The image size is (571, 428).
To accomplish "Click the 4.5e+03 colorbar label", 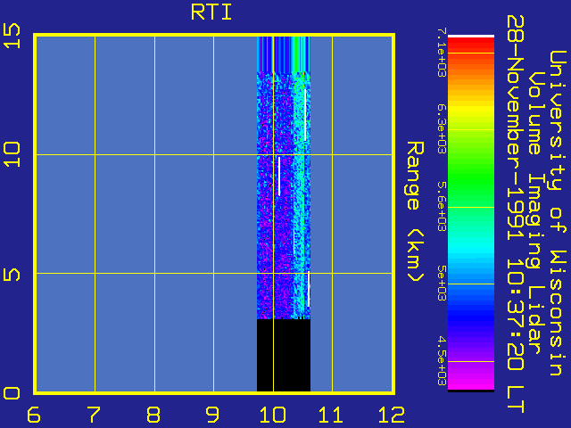I will pyautogui.click(x=442, y=361).
